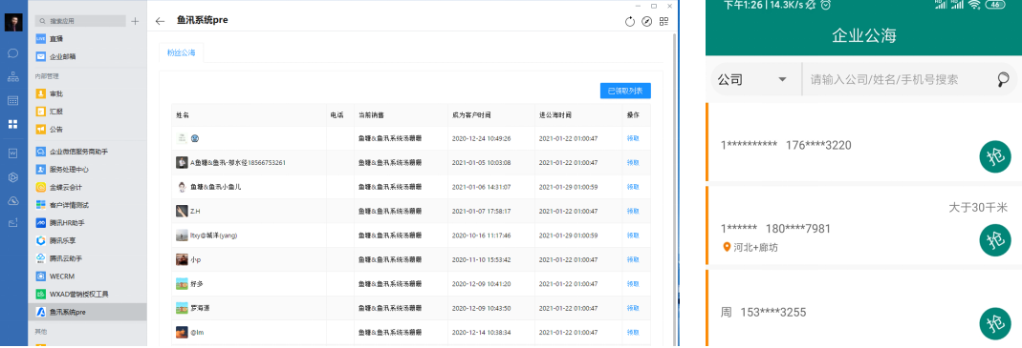Image resolution: width=1022 pixels, height=348 pixels.
Task: Open the cloud drive icon in left rail
Action: tap(13, 200)
